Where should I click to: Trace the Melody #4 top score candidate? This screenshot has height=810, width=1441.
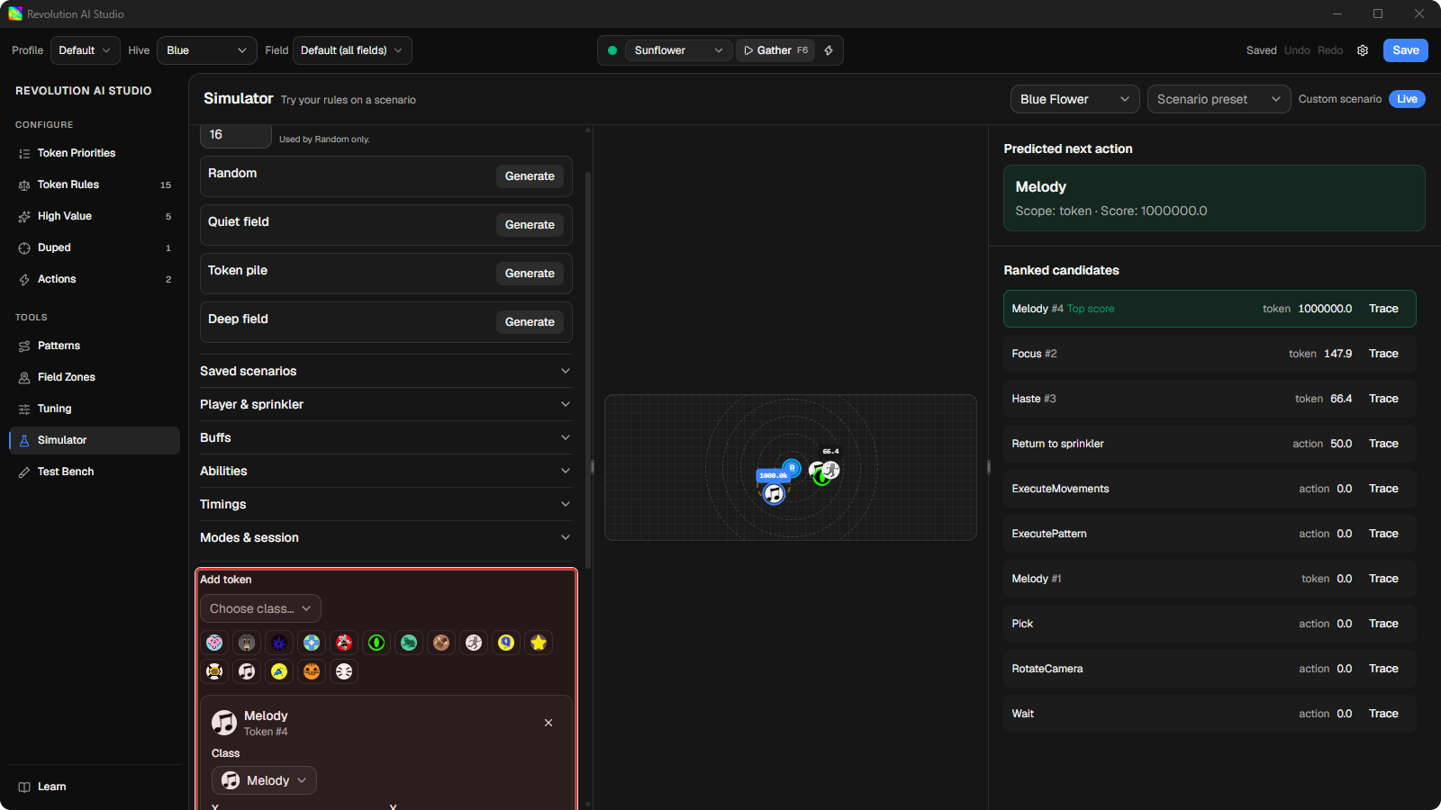click(1383, 309)
